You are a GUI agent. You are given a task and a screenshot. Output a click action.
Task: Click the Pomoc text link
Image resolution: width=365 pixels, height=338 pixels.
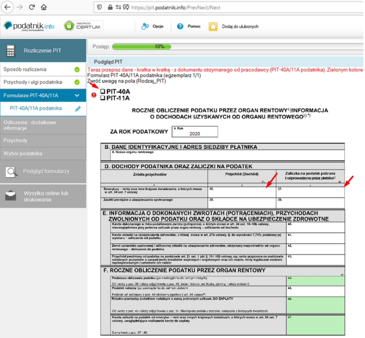tap(194, 26)
